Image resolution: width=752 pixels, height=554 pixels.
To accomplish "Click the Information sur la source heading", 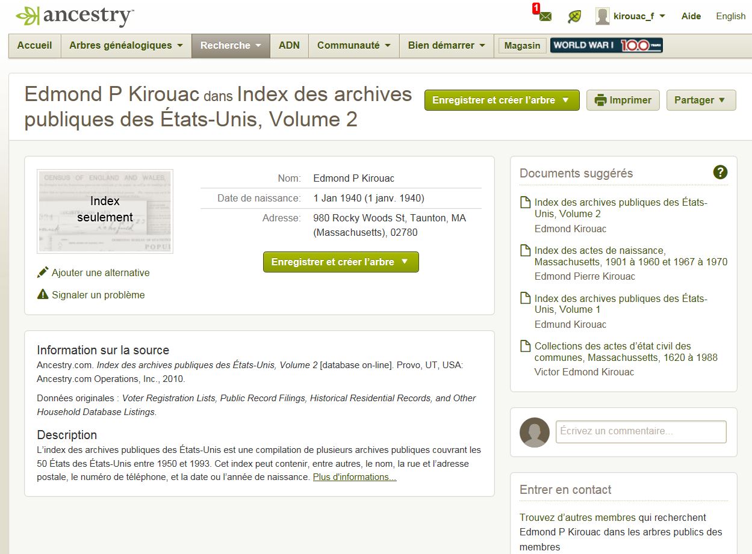I will click(103, 350).
